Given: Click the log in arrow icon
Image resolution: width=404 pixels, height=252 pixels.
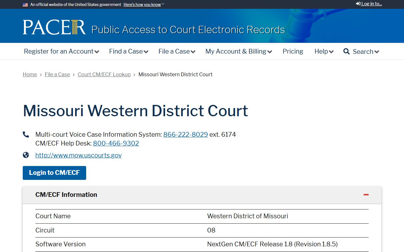Looking at the screenshot, I should (x=358, y=4).
